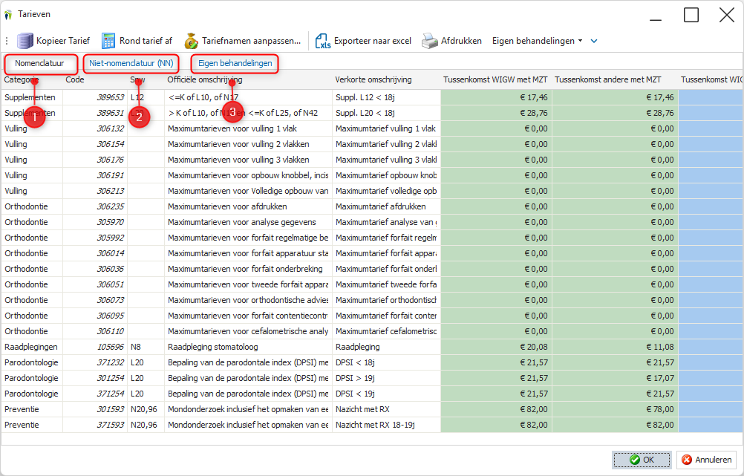Click the Afdrukken printer icon
Image resolution: width=744 pixels, height=476 pixels.
click(429, 41)
